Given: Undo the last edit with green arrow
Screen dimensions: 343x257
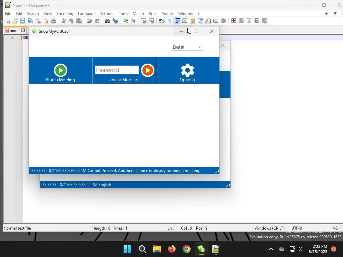Looking at the screenshot, I should pos(89,21).
